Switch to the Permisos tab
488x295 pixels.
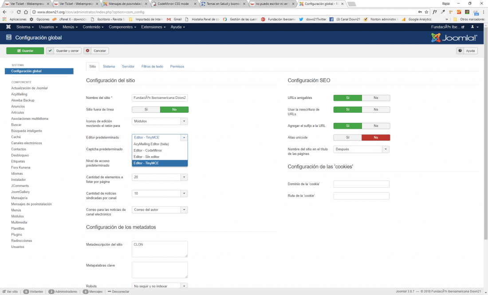point(177,67)
